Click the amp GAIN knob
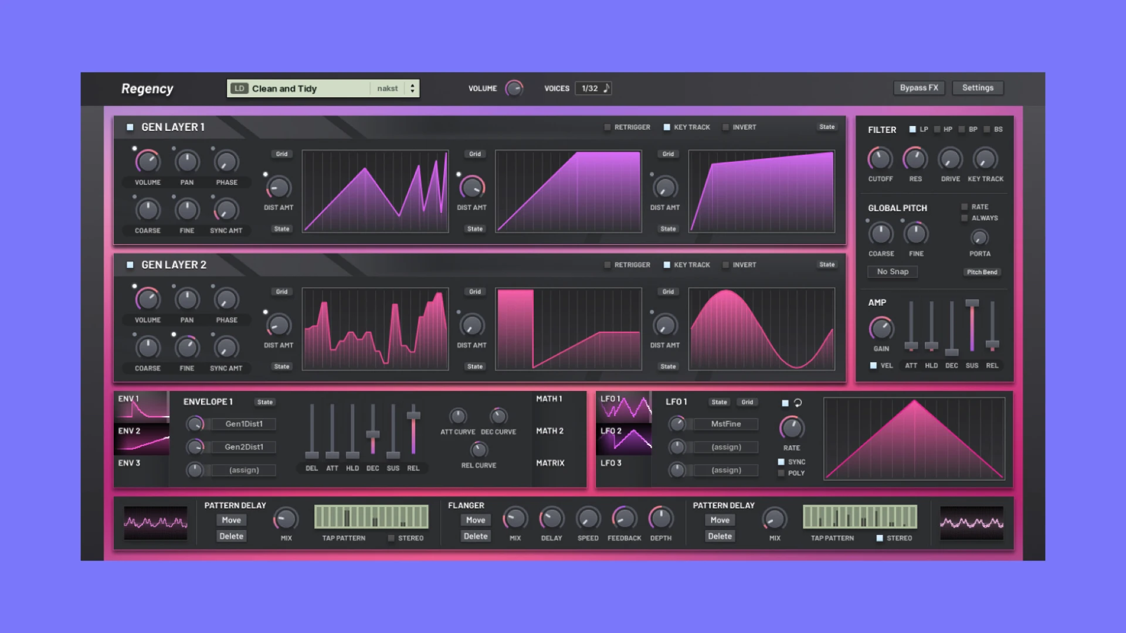Viewport: 1126px width, 633px height. pos(881,329)
